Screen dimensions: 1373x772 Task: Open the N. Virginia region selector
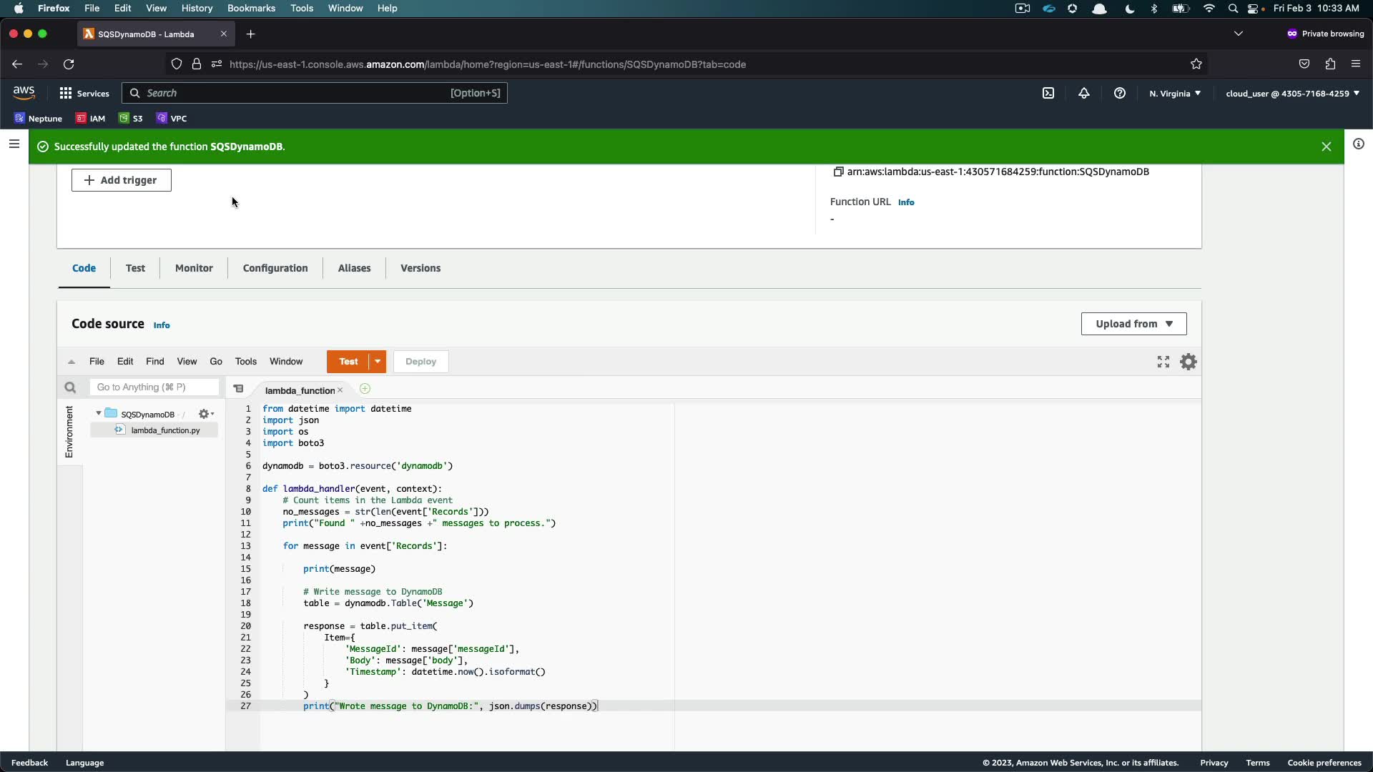pos(1175,93)
